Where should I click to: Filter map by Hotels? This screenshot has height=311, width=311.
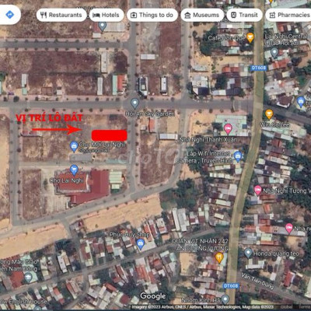coord(106,15)
